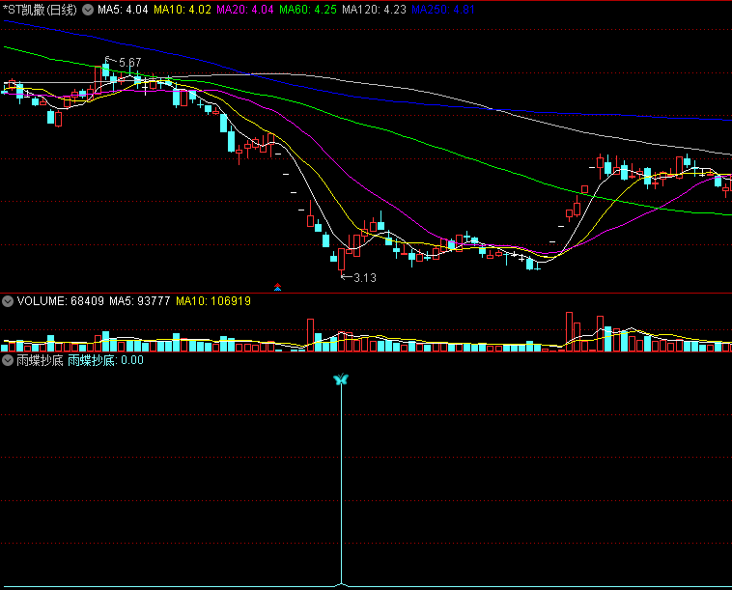732x590 pixels.
Task: Click the white 雨蝶抄底 indicator name
Action: click(40, 360)
